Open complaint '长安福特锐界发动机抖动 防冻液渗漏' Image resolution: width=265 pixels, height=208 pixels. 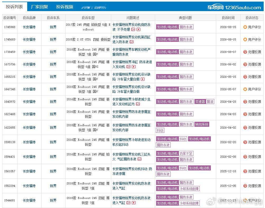132,171
